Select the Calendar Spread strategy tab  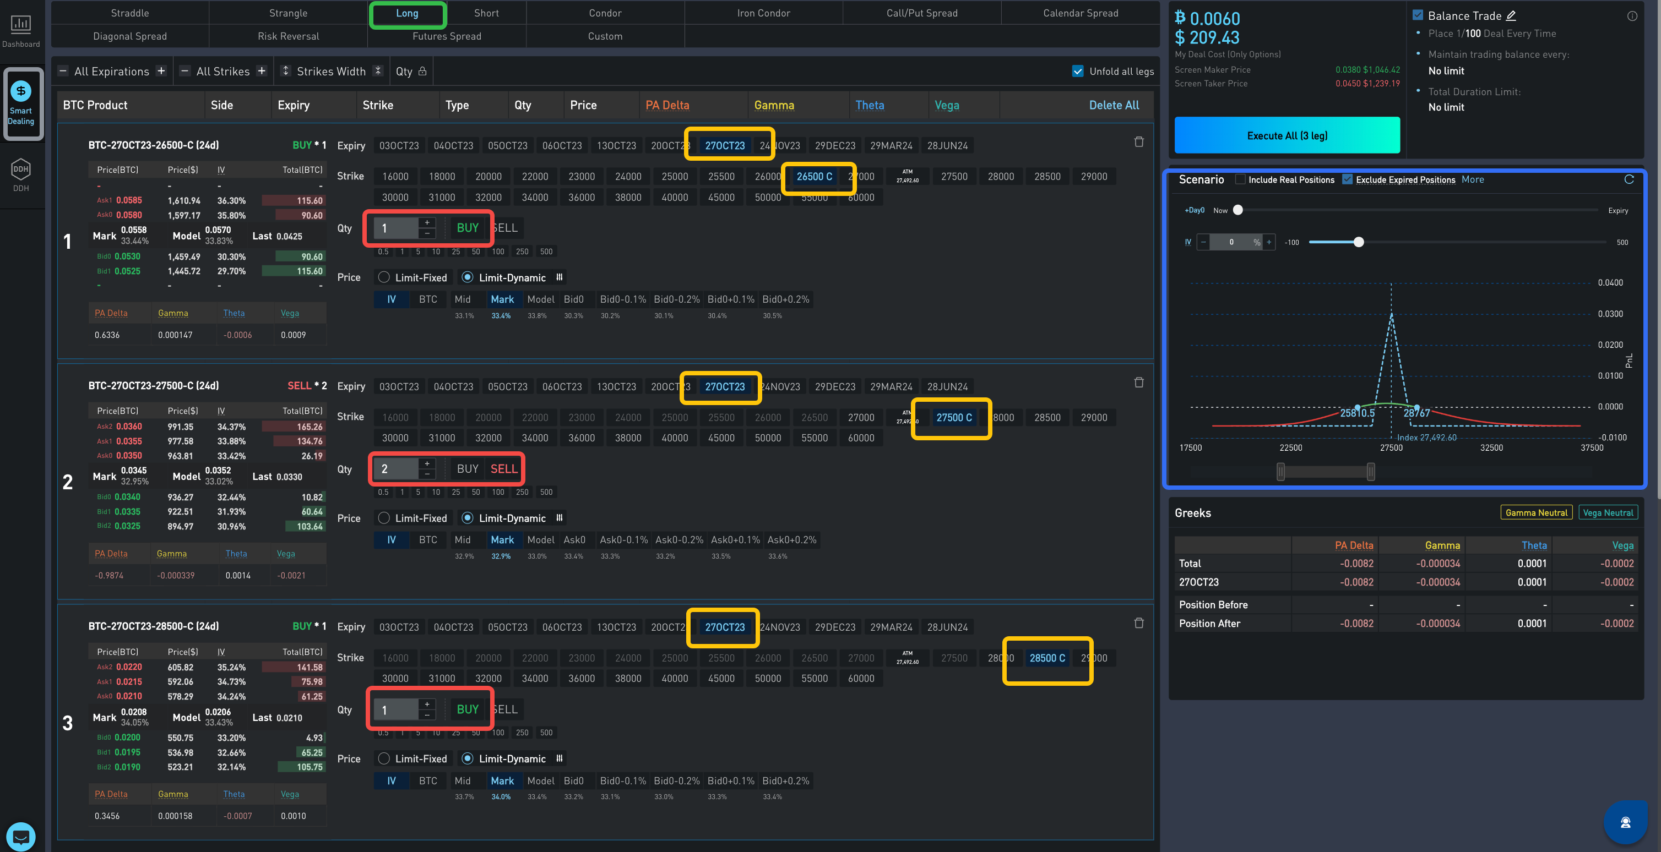(1080, 13)
